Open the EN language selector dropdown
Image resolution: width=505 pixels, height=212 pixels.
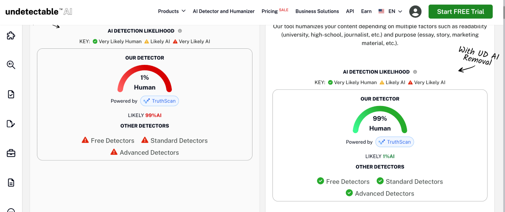click(x=390, y=11)
